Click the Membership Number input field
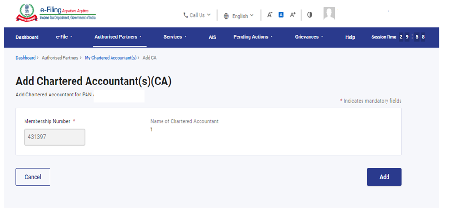This screenshot has width=450, height=215. click(x=54, y=137)
